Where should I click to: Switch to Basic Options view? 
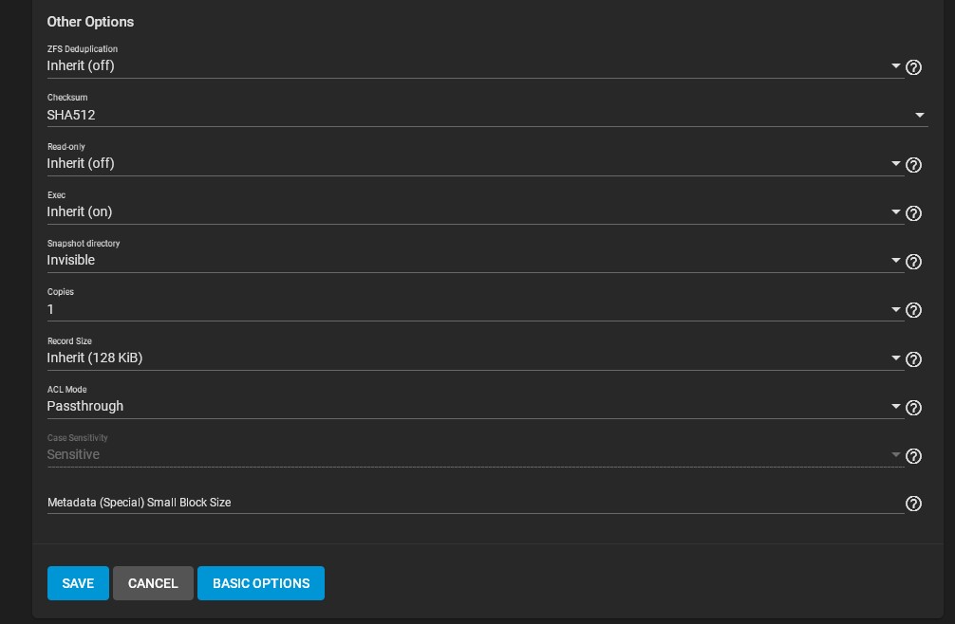pos(261,583)
